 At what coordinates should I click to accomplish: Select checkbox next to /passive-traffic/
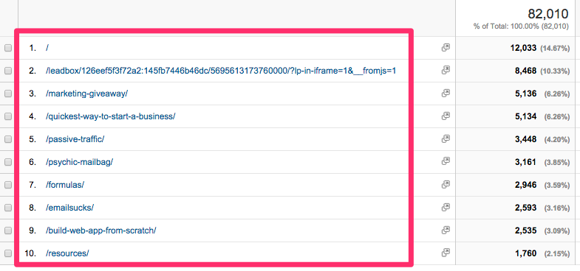click(x=8, y=139)
